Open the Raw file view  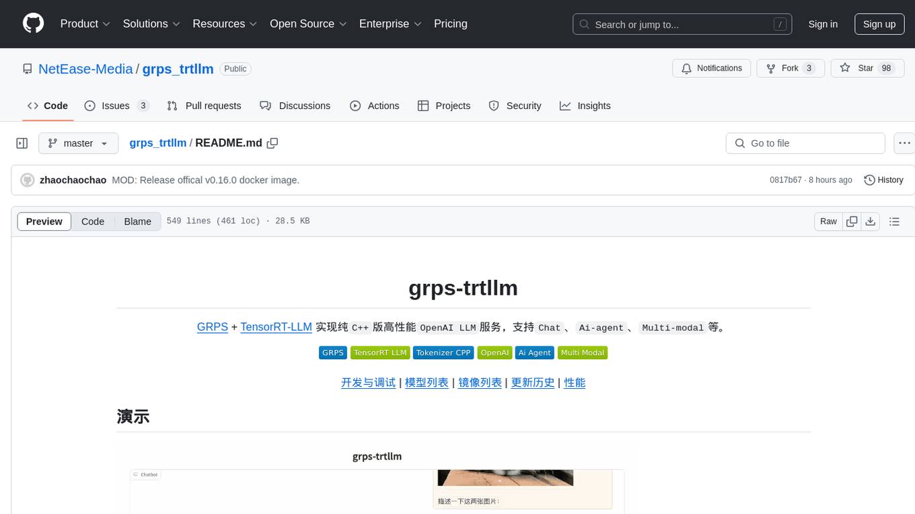coord(828,221)
